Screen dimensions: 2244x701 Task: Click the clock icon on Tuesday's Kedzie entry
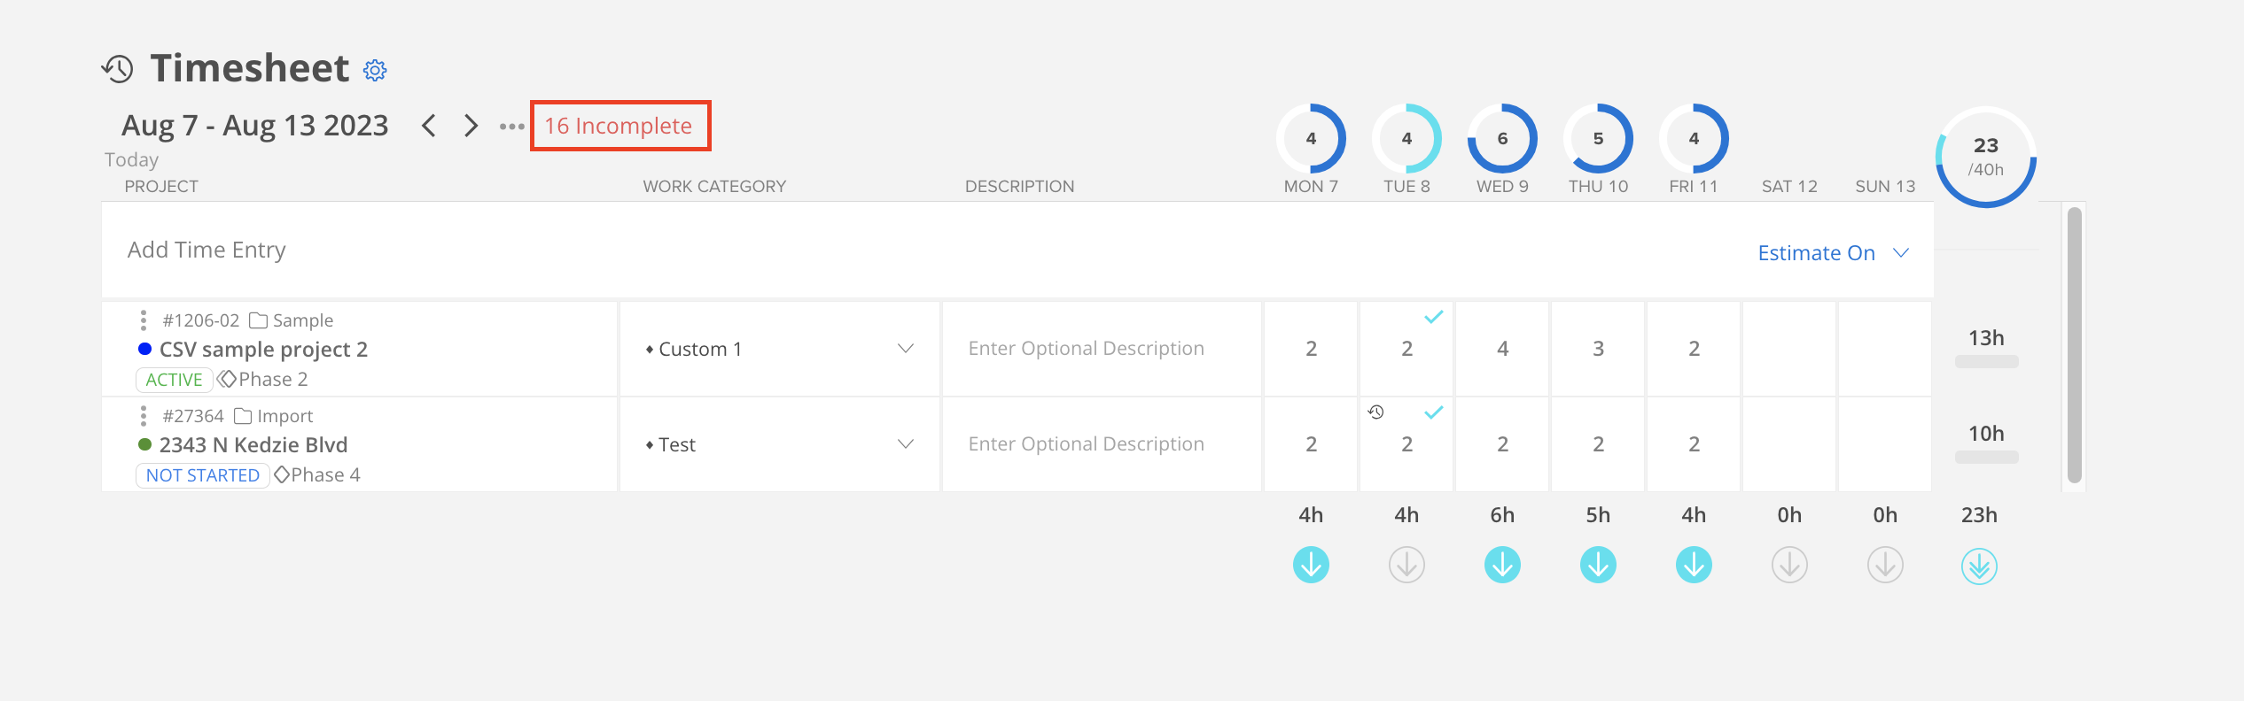click(1375, 411)
